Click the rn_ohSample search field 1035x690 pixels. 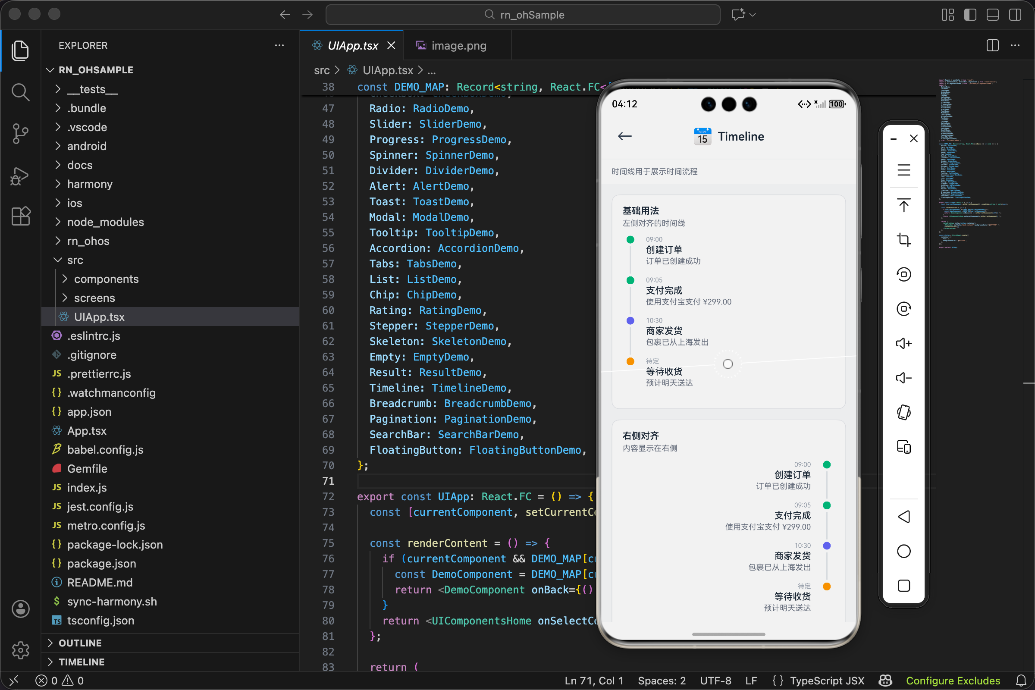523,15
